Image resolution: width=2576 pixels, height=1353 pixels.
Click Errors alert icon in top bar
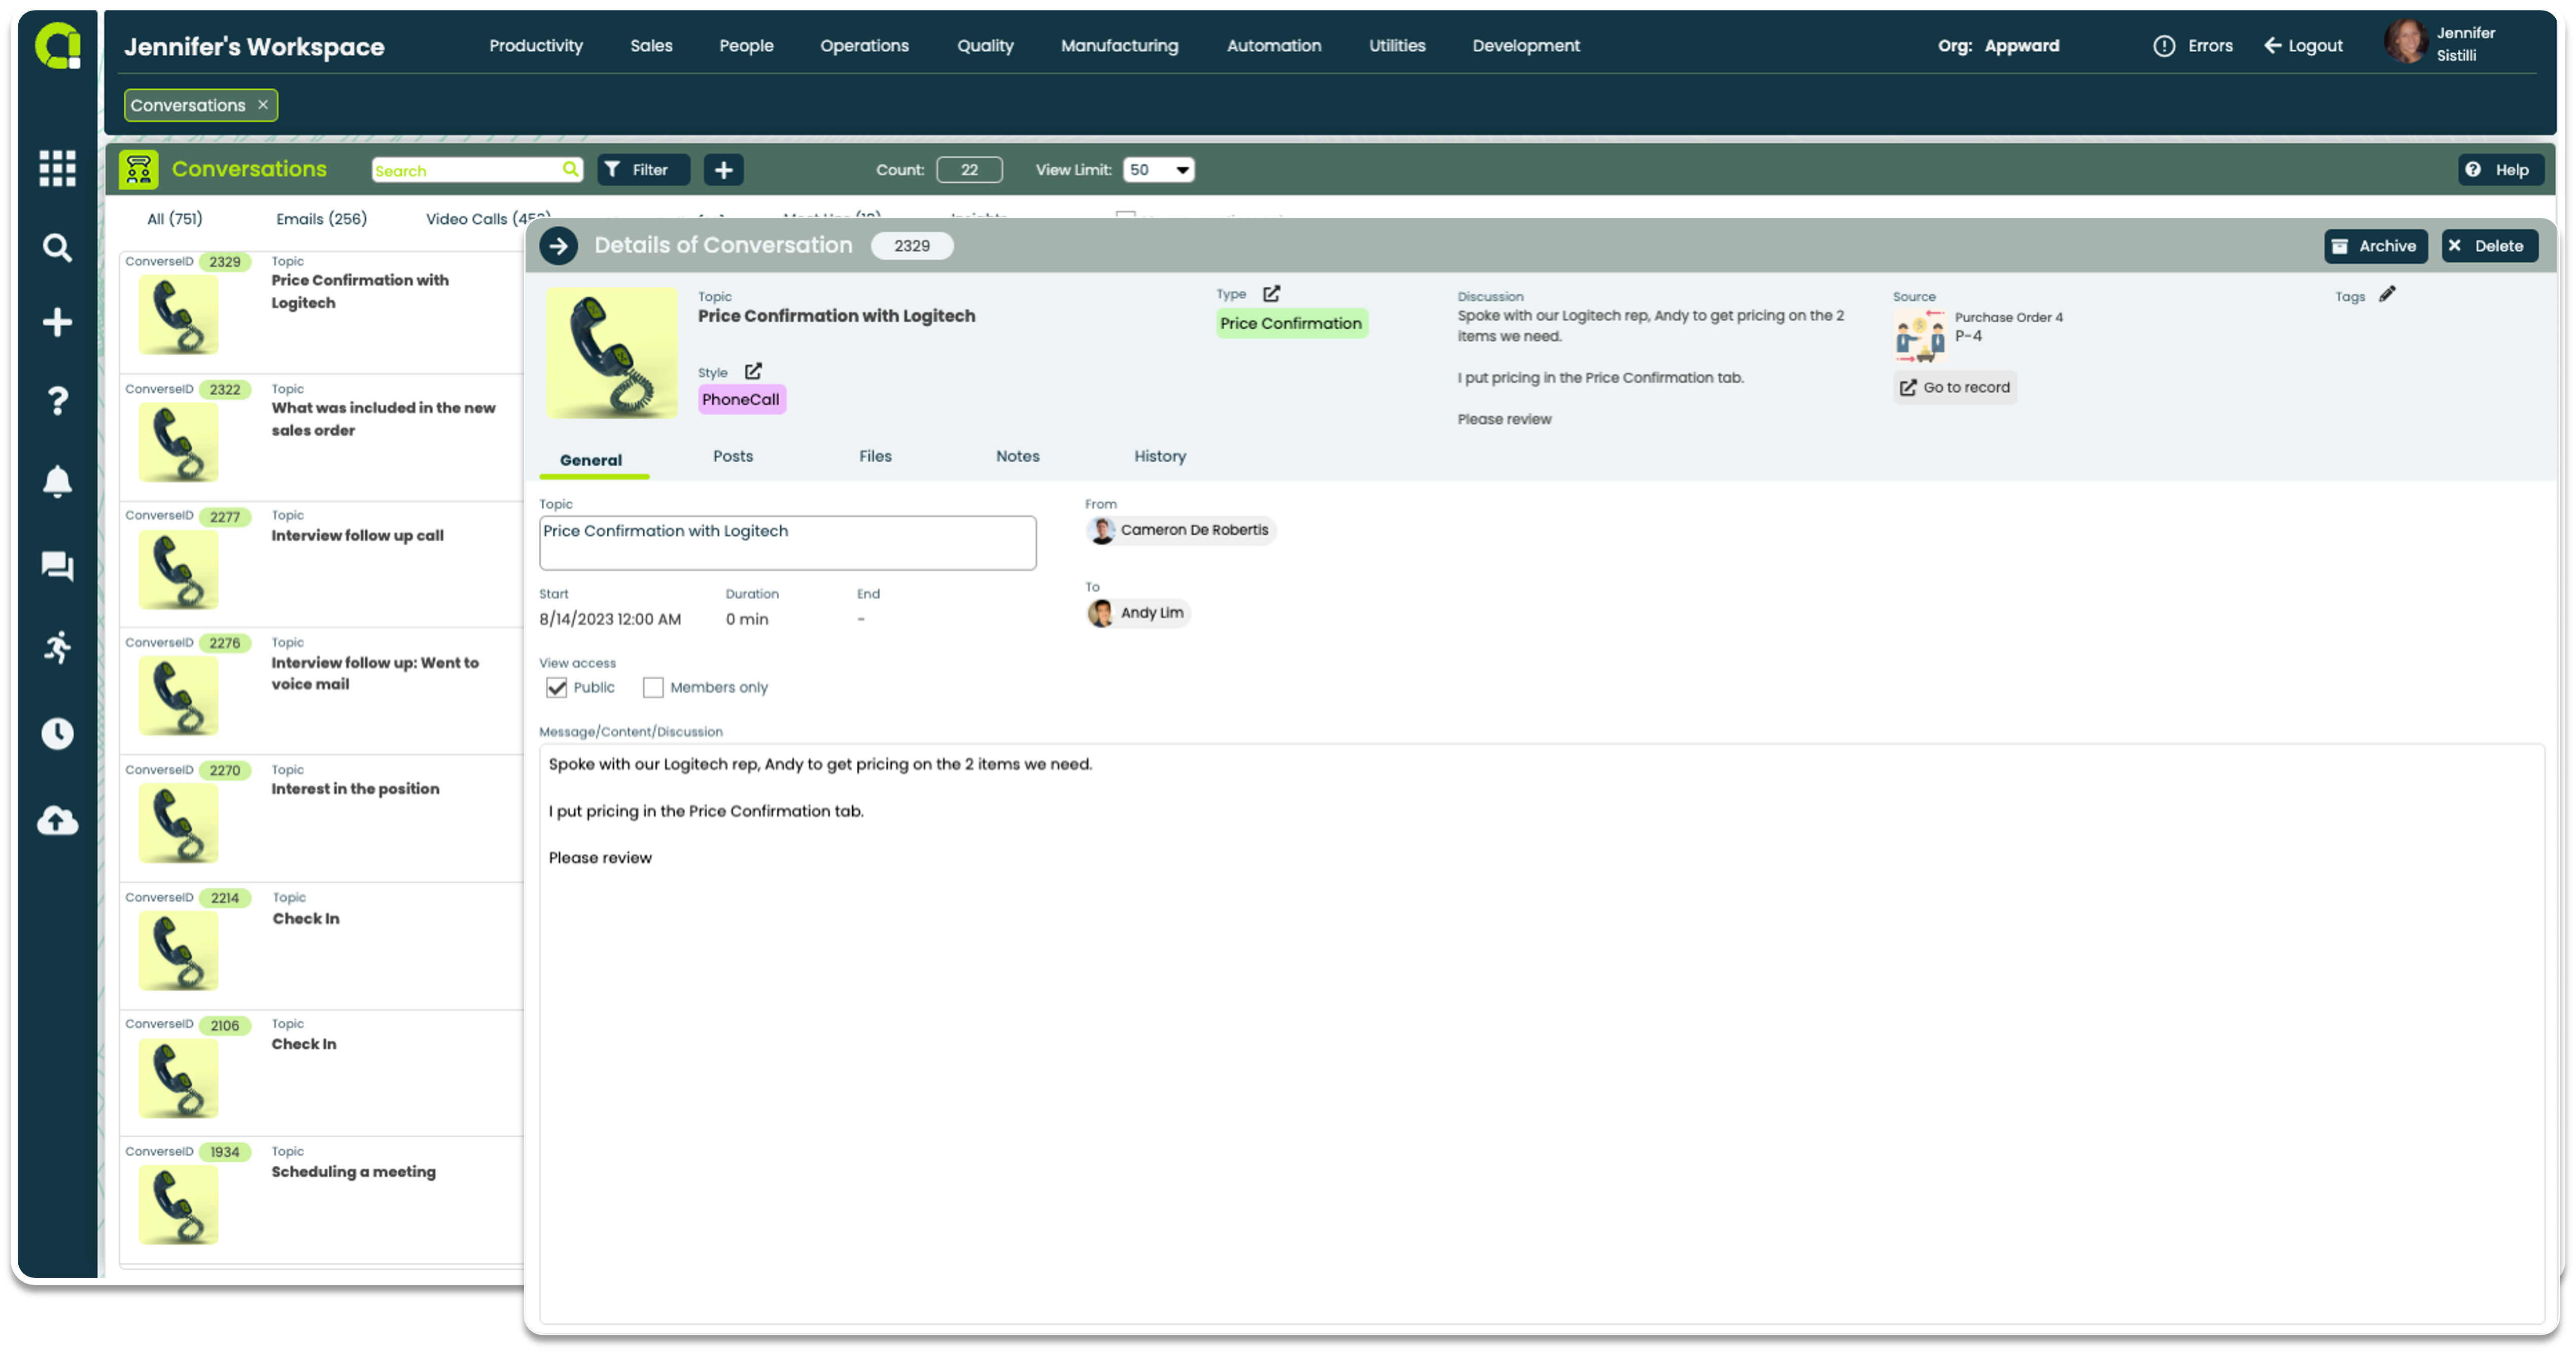pyautogui.click(x=2163, y=45)
